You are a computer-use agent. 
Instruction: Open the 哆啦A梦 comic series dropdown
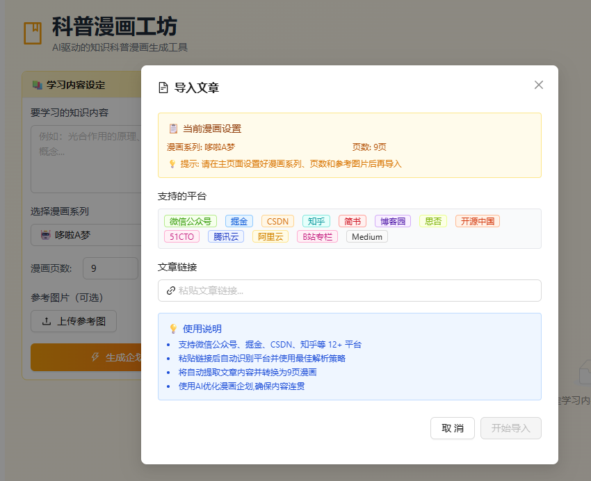click(86, 235)
